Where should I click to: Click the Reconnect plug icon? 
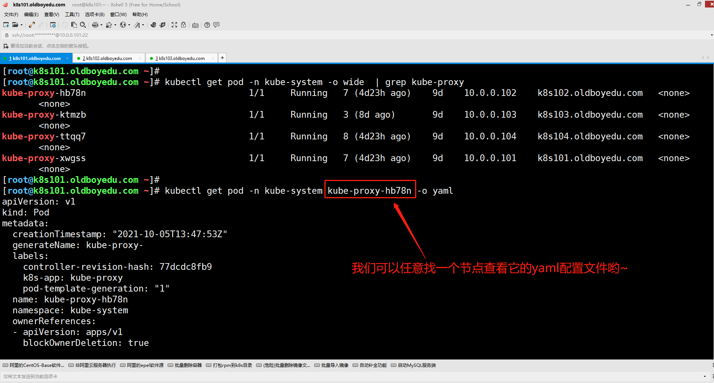pos(32,25)
